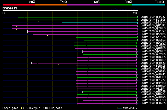Click the yellow gap marker under A4RSJ3 row
This screenshot has height=110, width=167.
pos(59,64)
